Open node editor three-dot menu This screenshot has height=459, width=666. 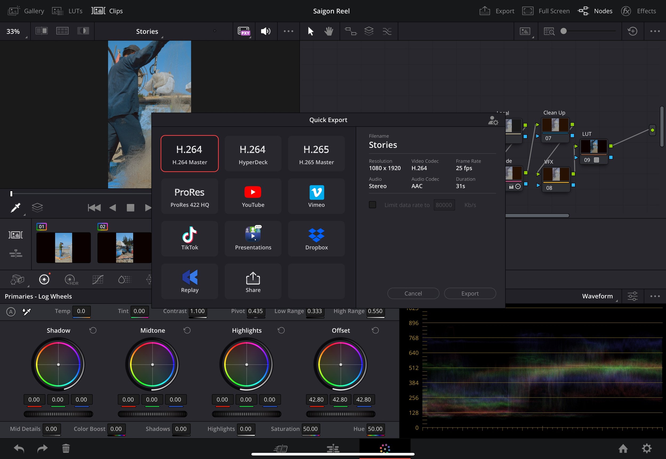coord(655,31)
